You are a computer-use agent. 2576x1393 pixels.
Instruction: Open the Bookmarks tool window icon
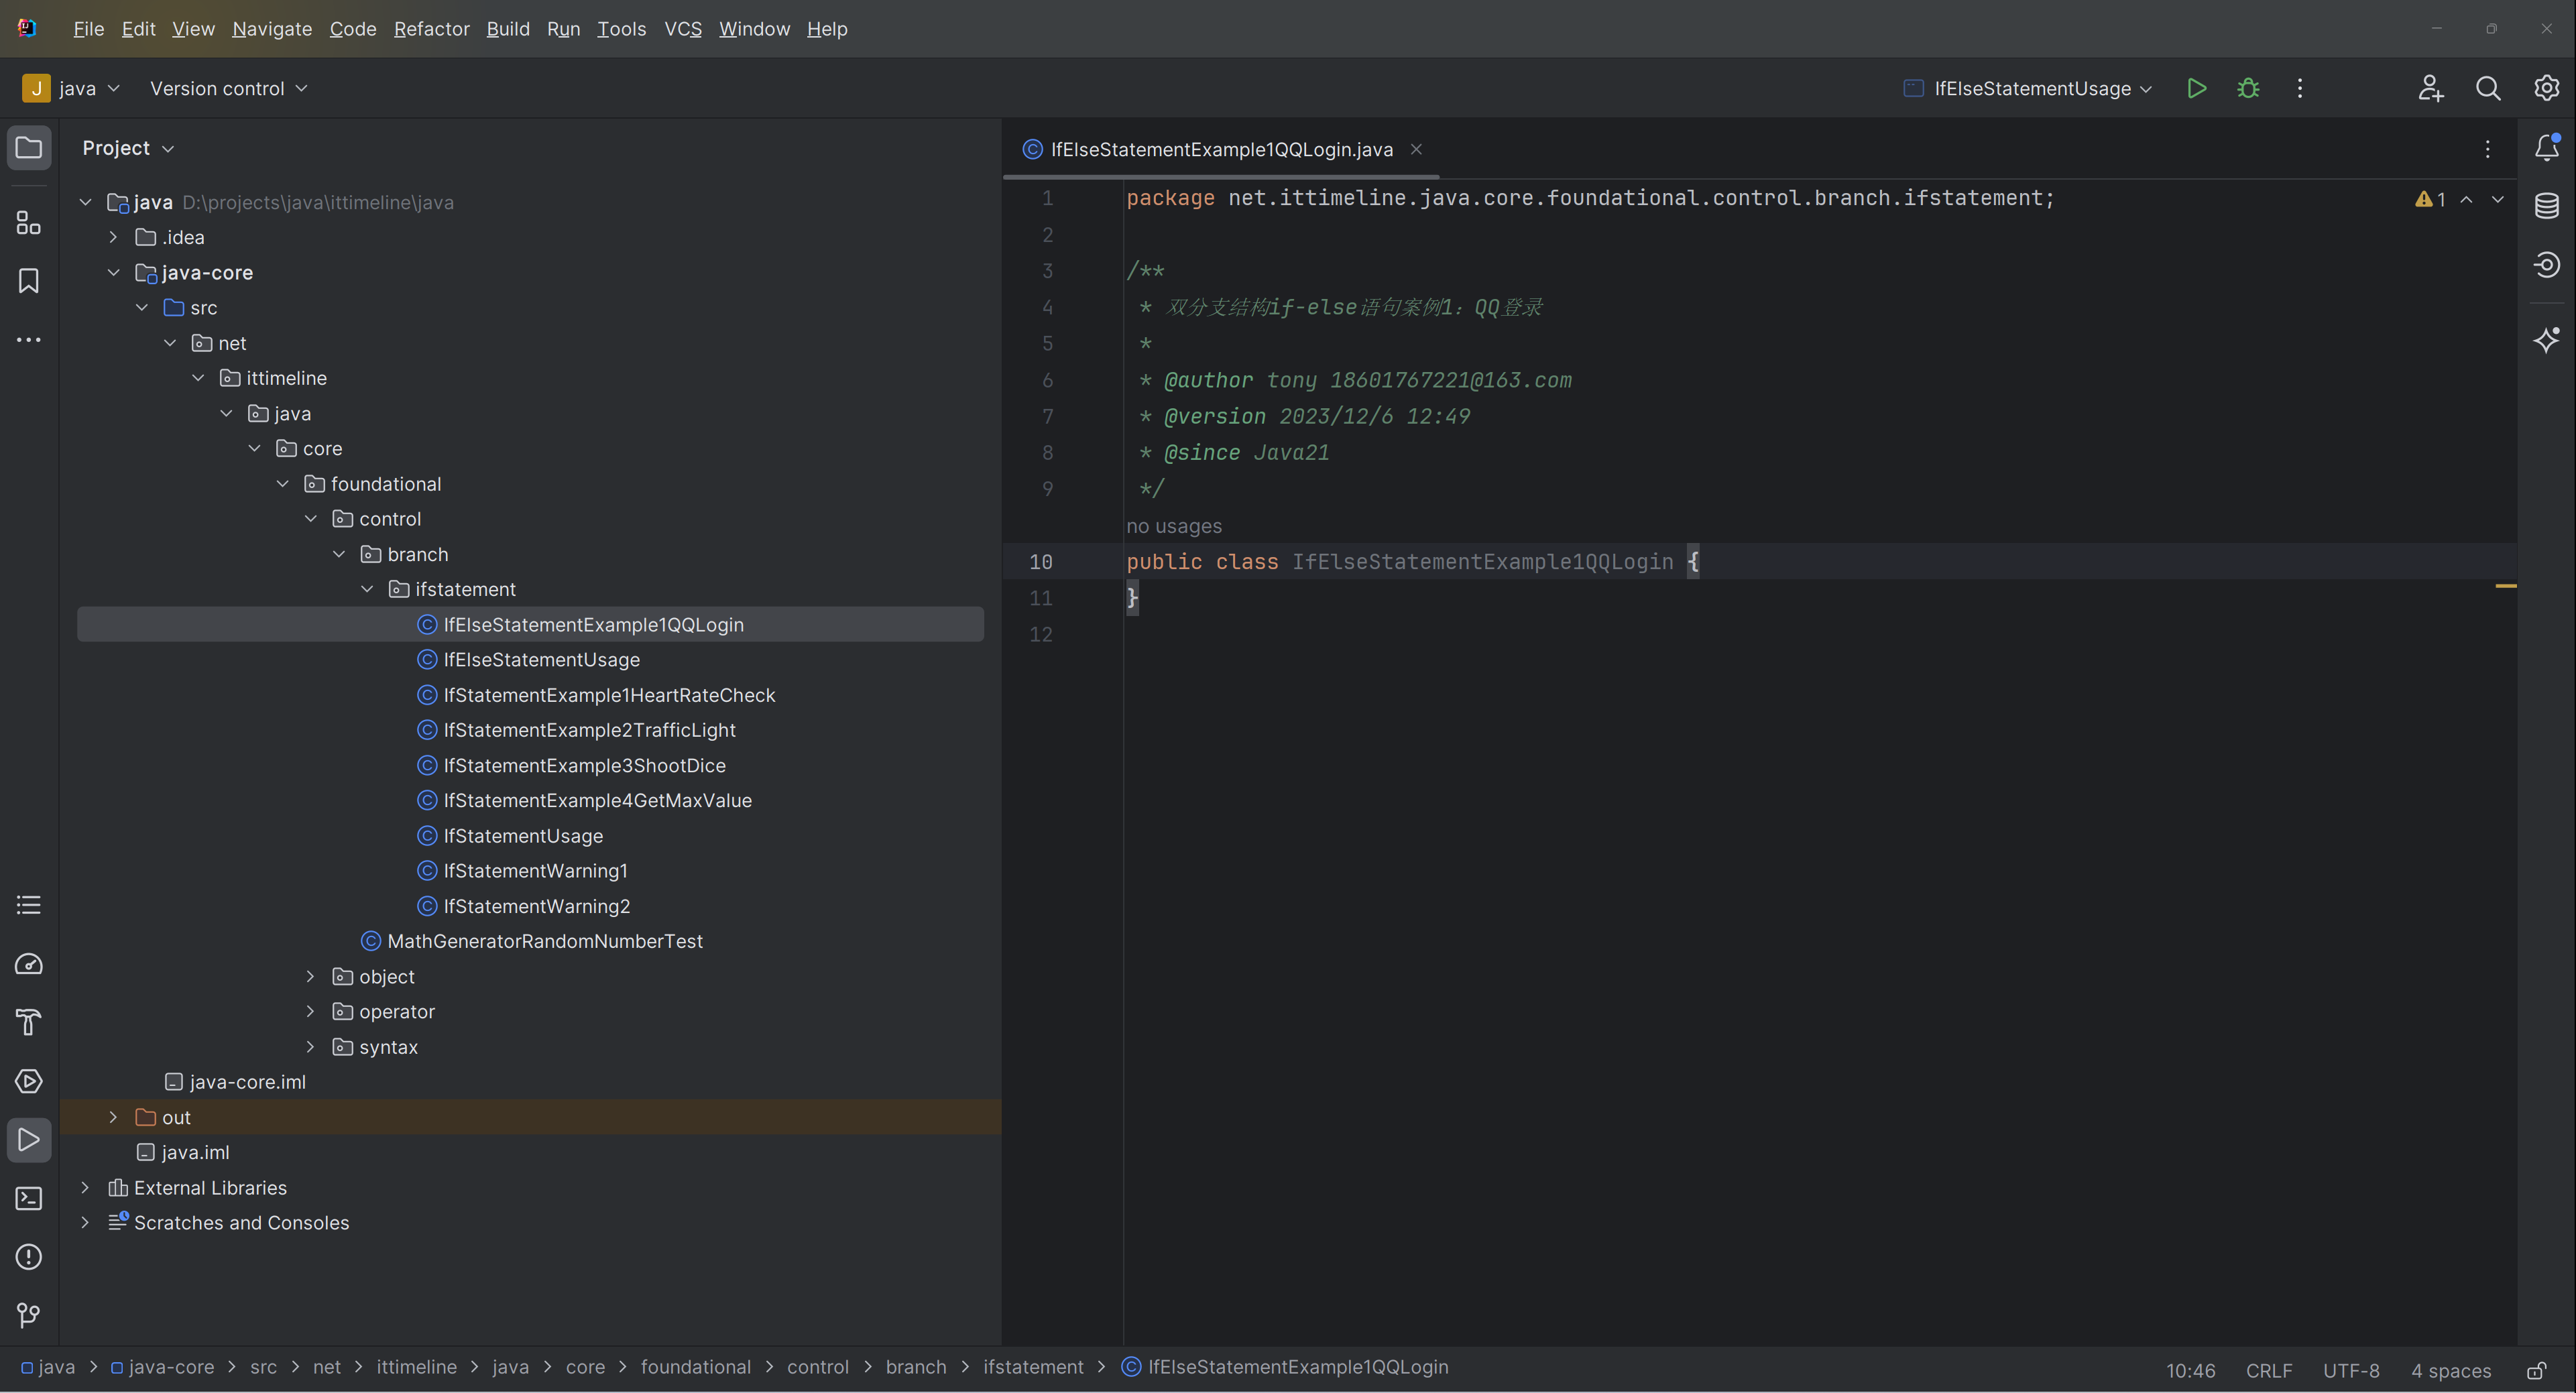[29, 281]
